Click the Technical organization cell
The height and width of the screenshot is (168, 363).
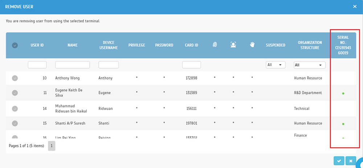pyautogui.click(x=302, y=109)
